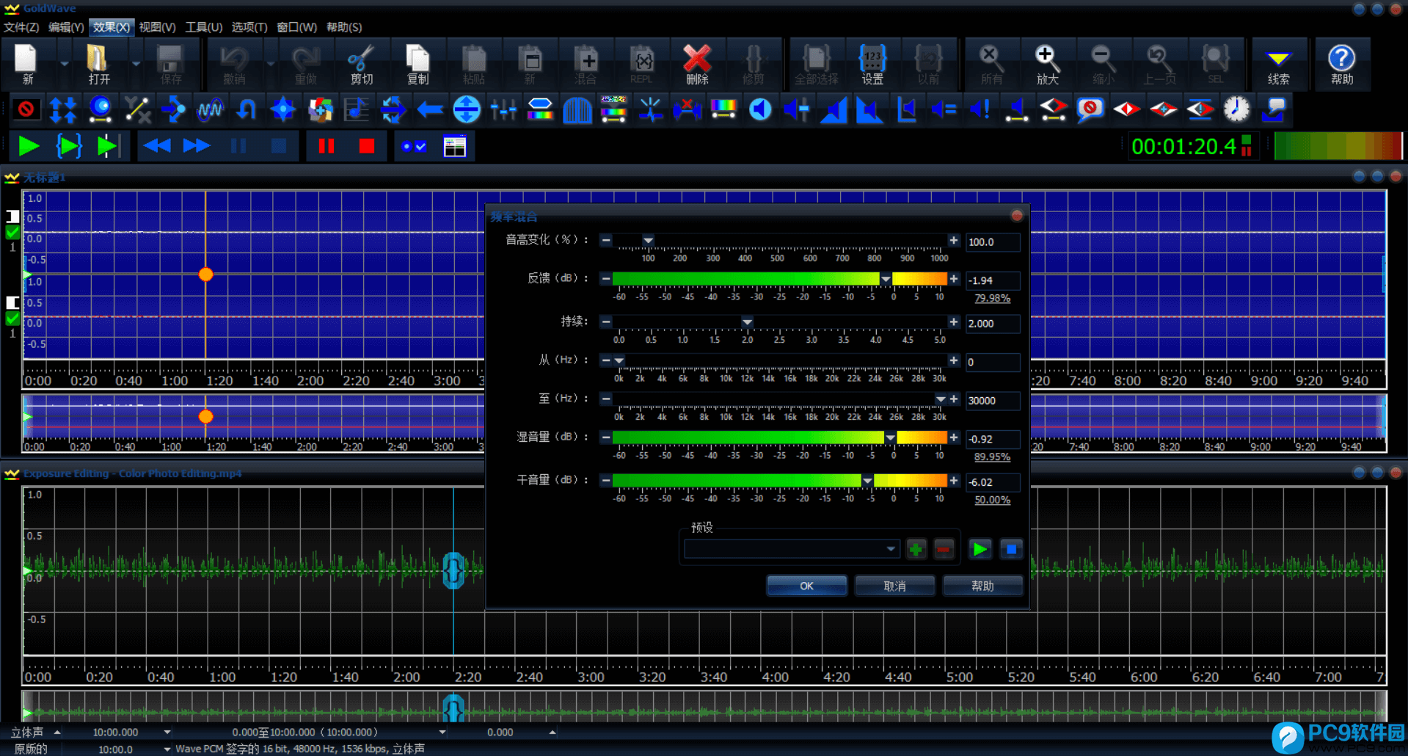Click the speaker with exclamation mark icon
1408x756 pixels.
point(980,110)
